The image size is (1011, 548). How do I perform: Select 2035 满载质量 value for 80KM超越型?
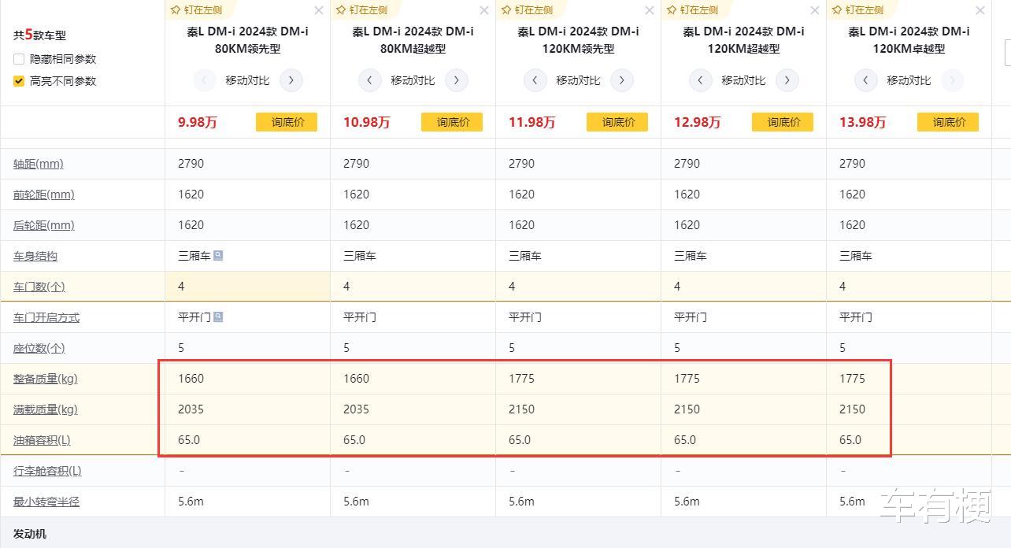(x=356, y=409)
